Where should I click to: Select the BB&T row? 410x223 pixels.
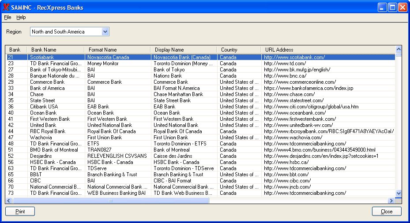201,175
